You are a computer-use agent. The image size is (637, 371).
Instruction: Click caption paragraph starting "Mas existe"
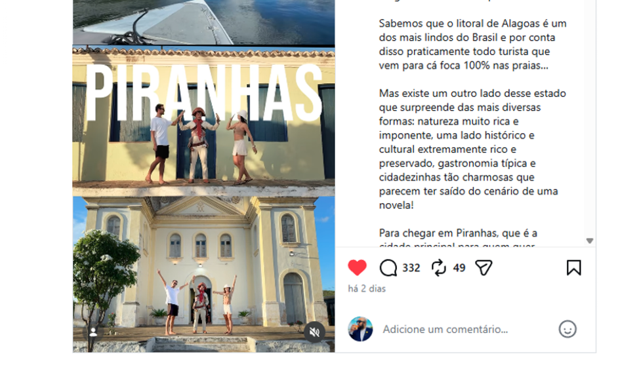[472, 149]
